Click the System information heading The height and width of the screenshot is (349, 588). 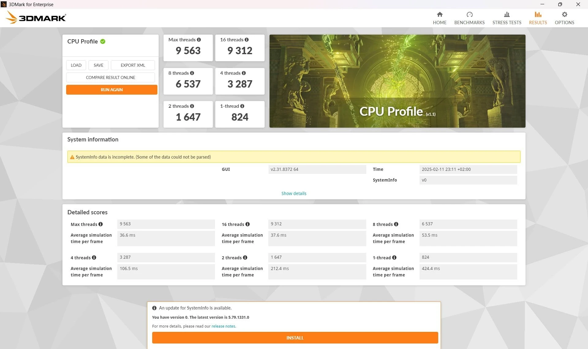[93, 139]
